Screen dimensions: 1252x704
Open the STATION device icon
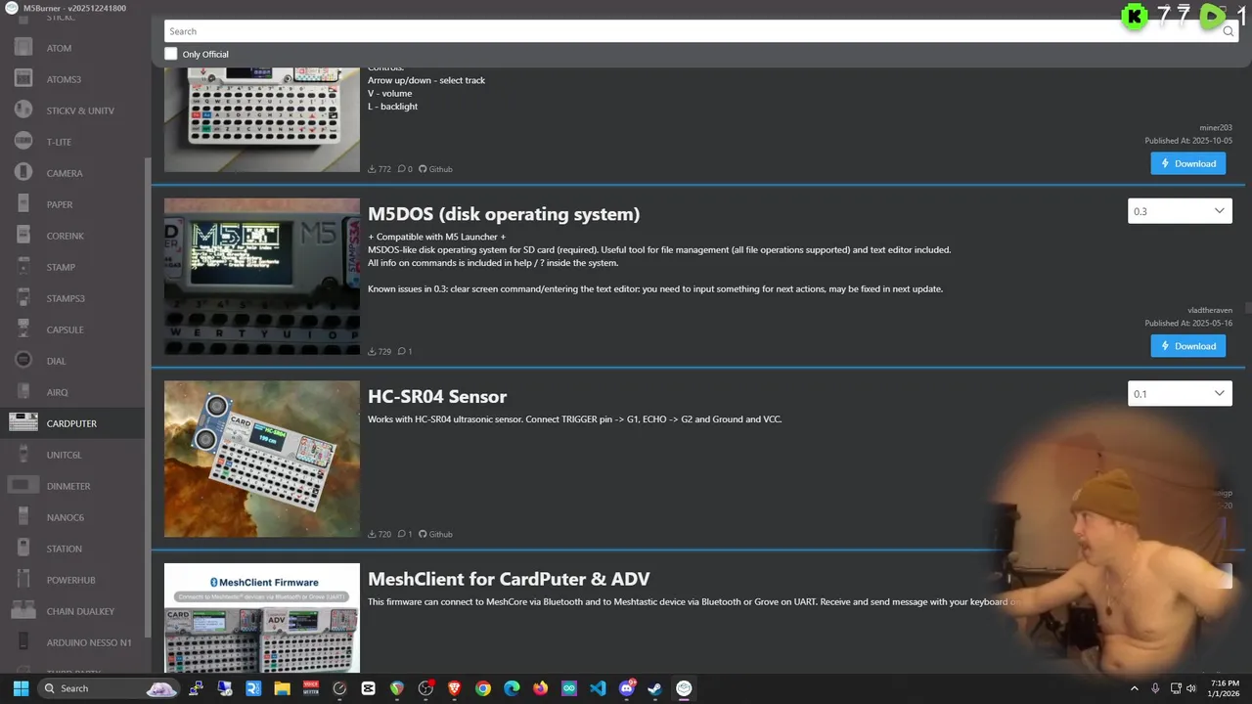[23, 548]
